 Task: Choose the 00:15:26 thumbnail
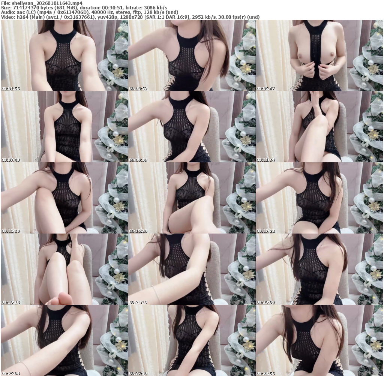192,198
